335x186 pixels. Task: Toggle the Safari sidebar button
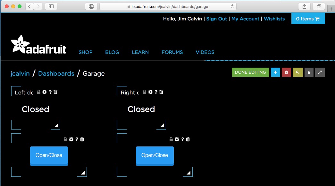tap(51, 6)
